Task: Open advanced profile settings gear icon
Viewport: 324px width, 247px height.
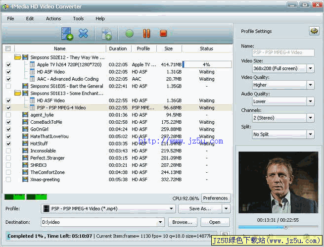Action: coord(314,31)
